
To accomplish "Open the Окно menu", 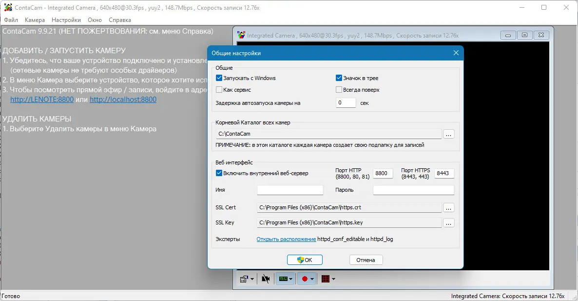I will click(x=95, y=20).
